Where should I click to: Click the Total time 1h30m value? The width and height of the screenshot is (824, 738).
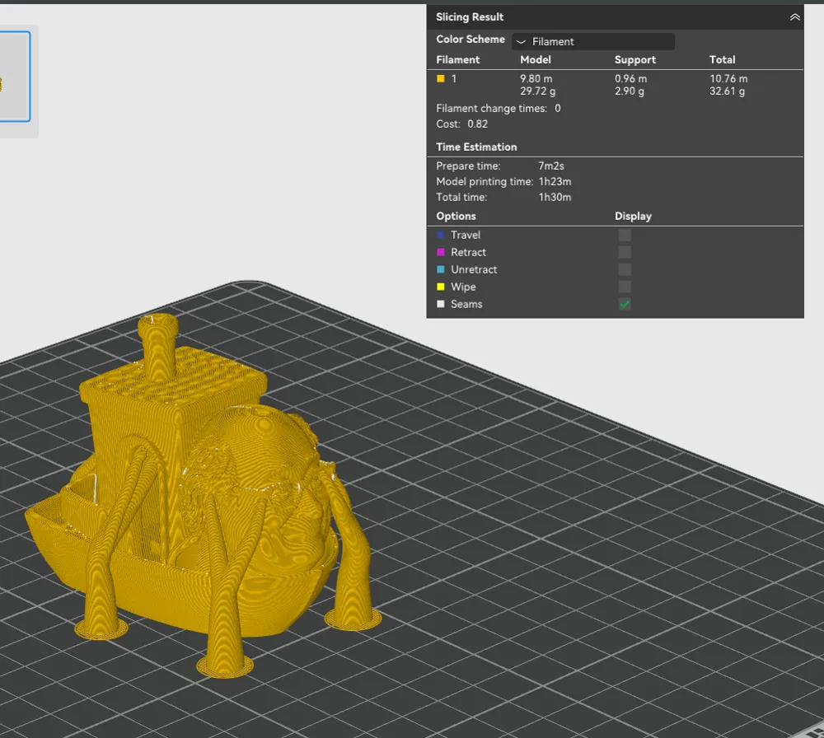click(x=555, y=198)
